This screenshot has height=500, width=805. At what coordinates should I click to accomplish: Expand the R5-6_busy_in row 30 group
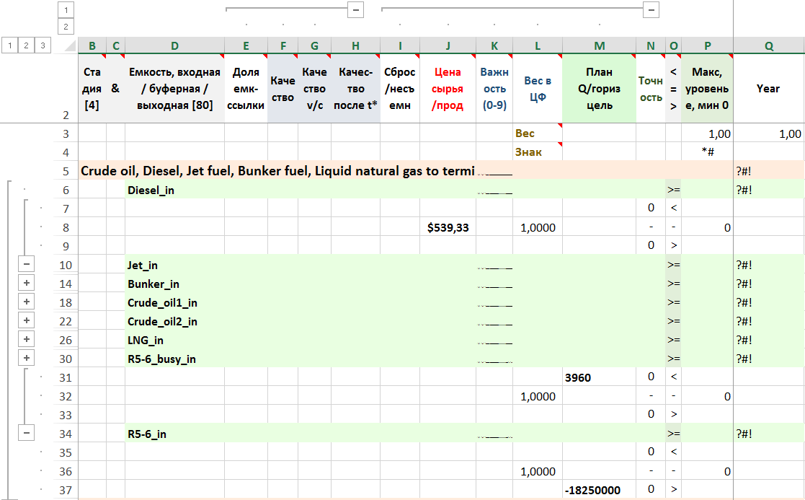(x=27, y=359)
